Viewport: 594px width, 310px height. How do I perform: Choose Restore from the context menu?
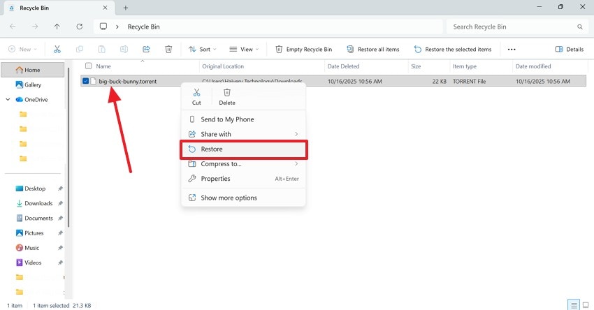point(243,149)
